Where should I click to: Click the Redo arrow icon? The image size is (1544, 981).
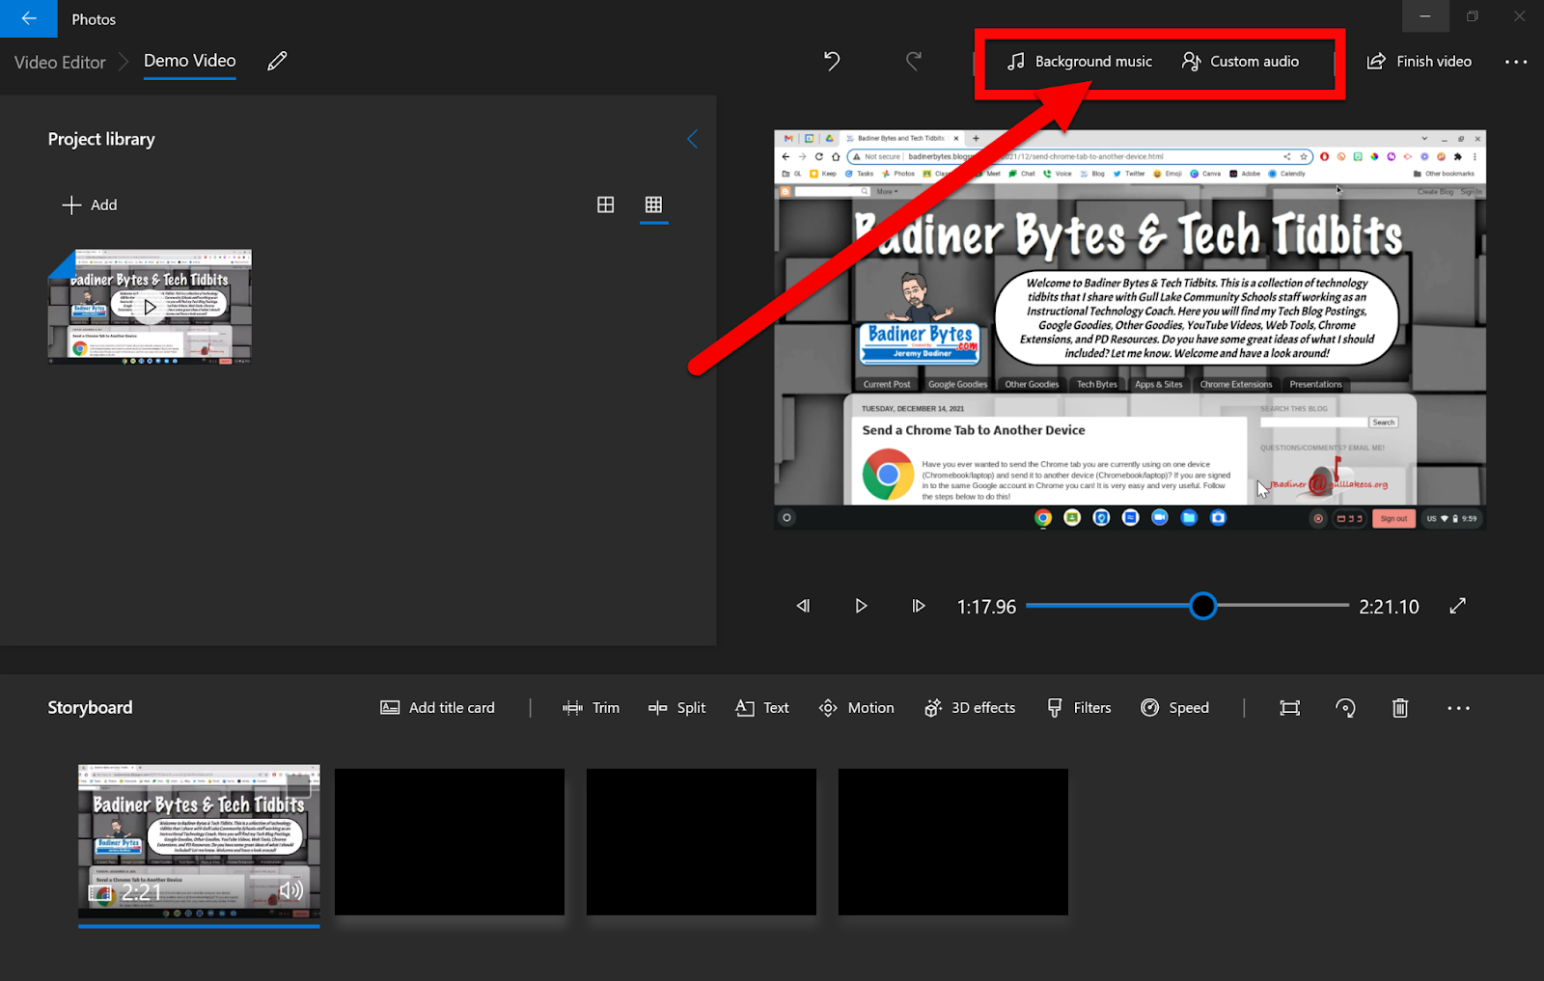pyautogui.click(x=913, y=62)
